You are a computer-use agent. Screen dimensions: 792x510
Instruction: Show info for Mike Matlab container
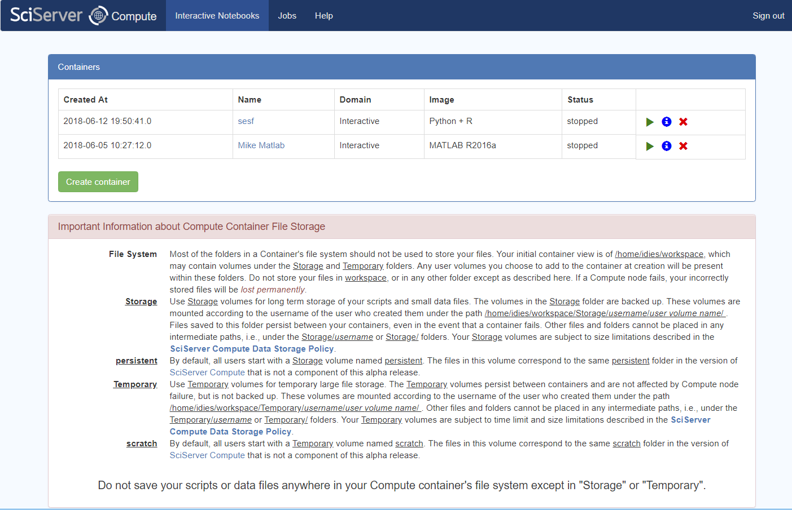(667, 146)
